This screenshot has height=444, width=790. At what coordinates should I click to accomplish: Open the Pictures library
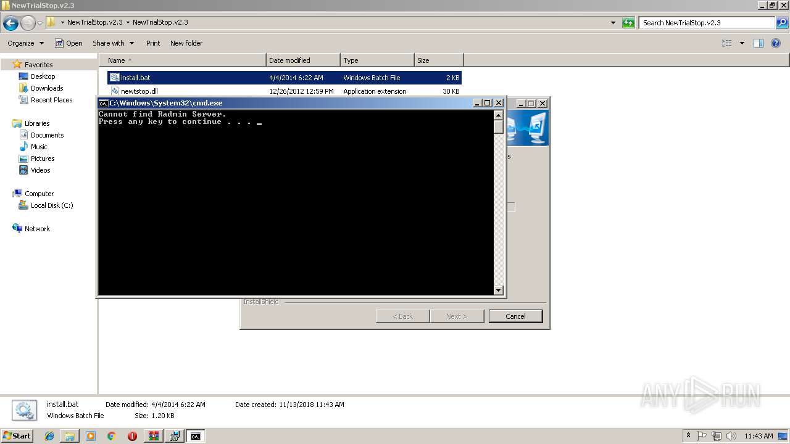click(x=43, y=158)
